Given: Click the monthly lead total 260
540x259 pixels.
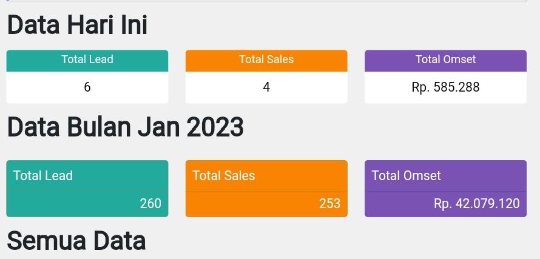Looking at the screenshot, I should (150, 204).
